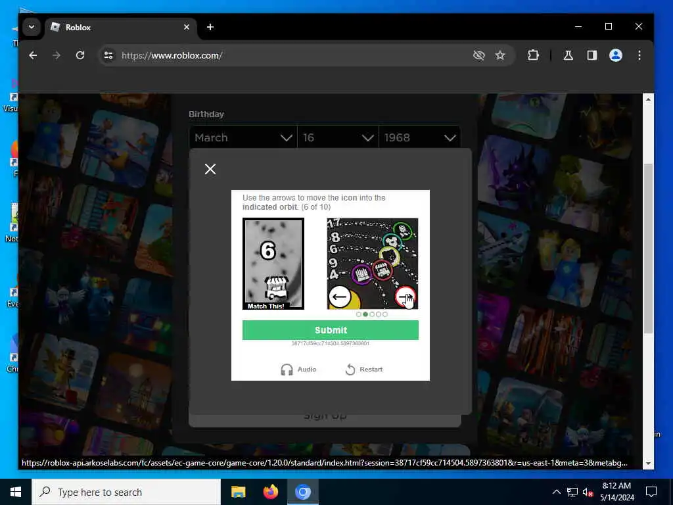Open the Extensions puzzle icon
673x505 pixels.
[533, 55]
